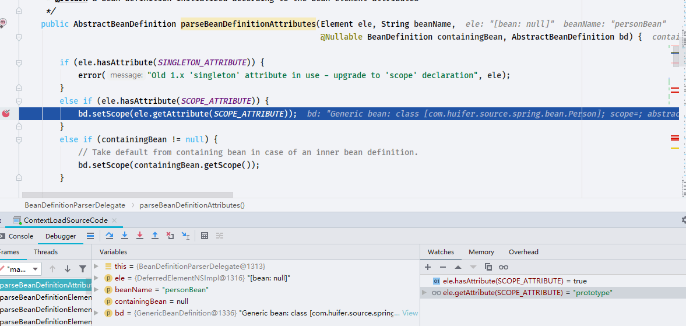Click the glasses show watches icon
Viewport: 686px width, 326px height.
pos(504,267)
